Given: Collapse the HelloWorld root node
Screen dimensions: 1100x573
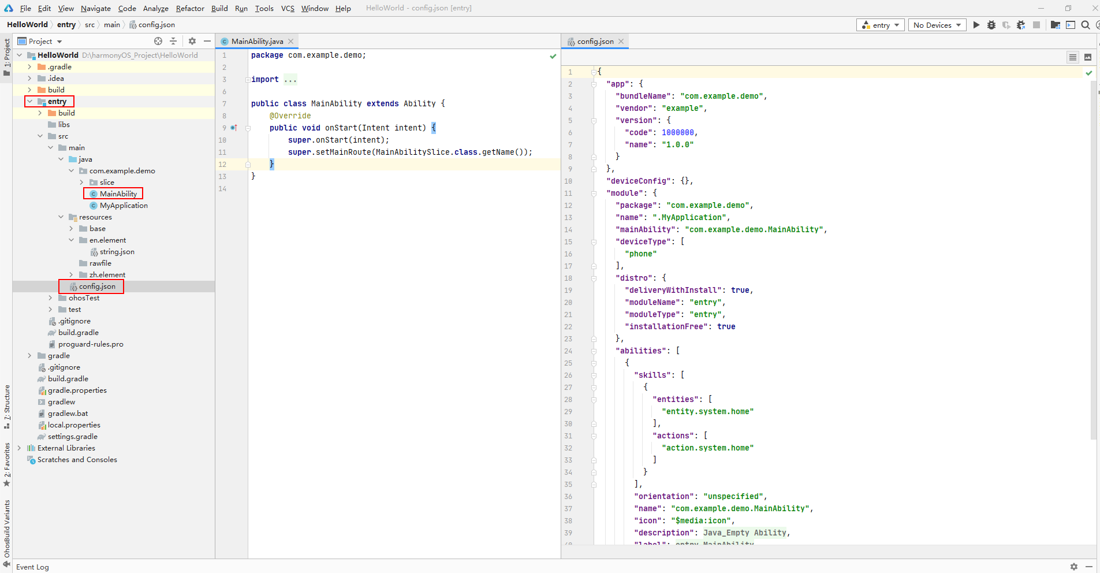Looking at the screenshot, I should pyautogui.click(x=20, y=55).
